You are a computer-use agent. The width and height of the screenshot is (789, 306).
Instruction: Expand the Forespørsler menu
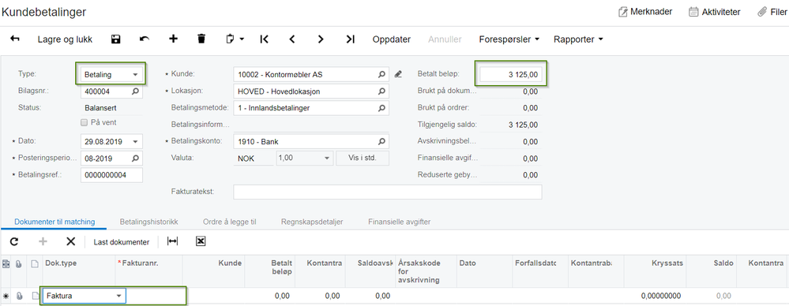pyautogui.click(x=509, y=39)
